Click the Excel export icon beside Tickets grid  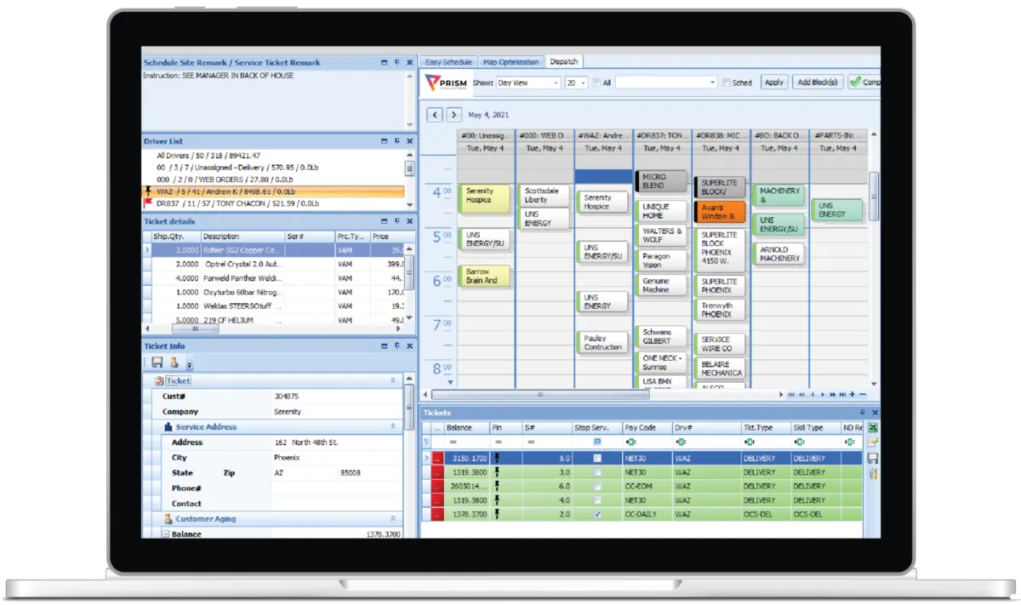[x=873, y=428]
